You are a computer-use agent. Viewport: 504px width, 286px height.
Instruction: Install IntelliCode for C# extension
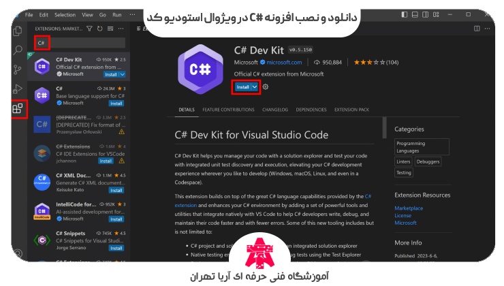116,219
